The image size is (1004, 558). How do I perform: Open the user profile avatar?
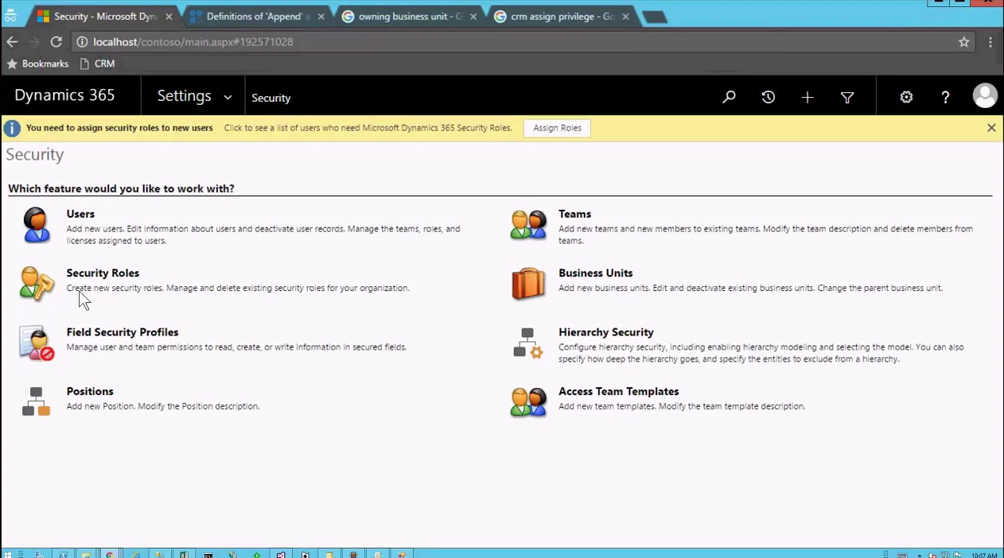[x=985, y=96]
